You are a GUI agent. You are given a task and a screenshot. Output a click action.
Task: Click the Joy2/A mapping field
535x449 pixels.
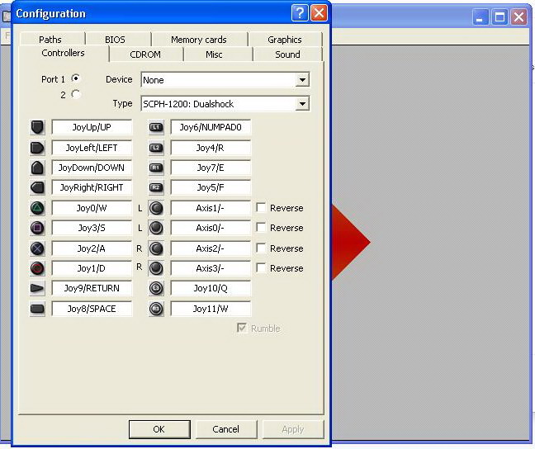[x=92, y=248]
